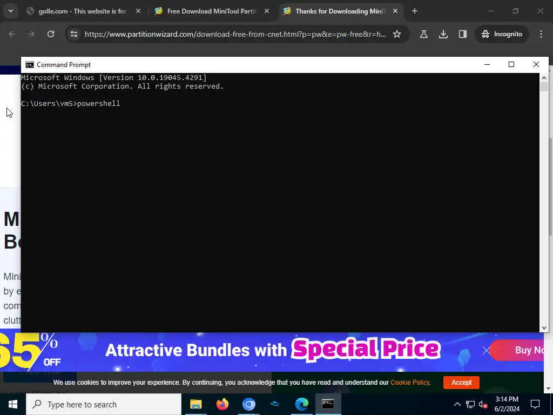Viewport: 553px width, 415px height.
Task: Click the partitionwizard.com URL address bar
Action: 235,34
